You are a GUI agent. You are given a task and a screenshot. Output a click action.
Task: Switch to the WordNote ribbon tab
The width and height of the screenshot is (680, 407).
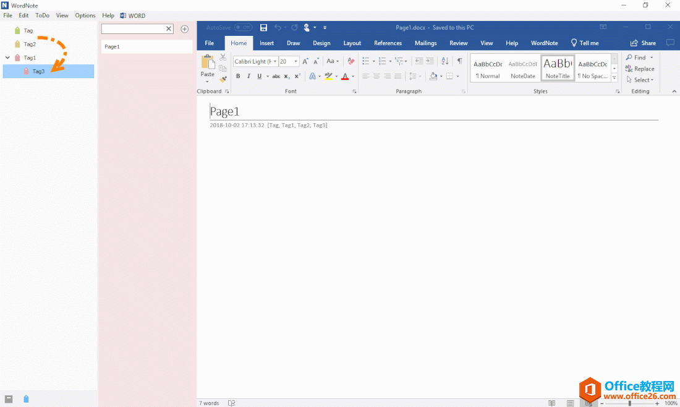point(544,43)
